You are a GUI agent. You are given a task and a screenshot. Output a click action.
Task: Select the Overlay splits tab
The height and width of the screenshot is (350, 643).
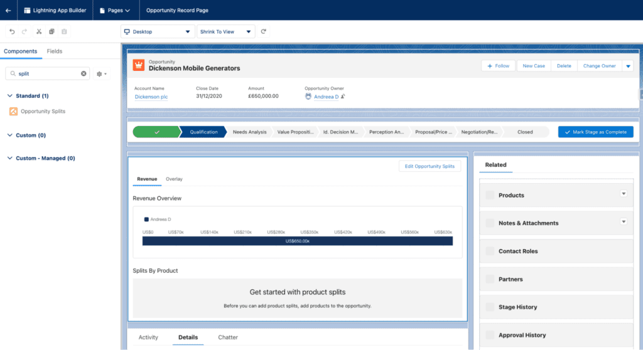[174, 179]
